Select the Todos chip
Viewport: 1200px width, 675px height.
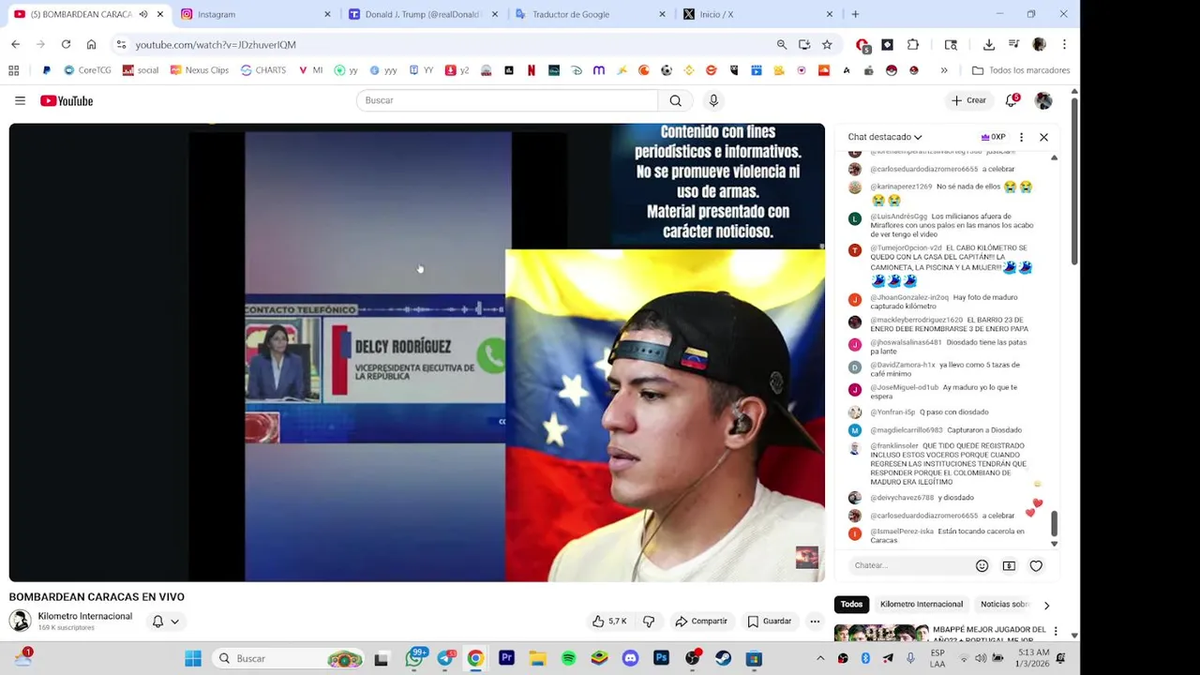(x=851, y=605)
